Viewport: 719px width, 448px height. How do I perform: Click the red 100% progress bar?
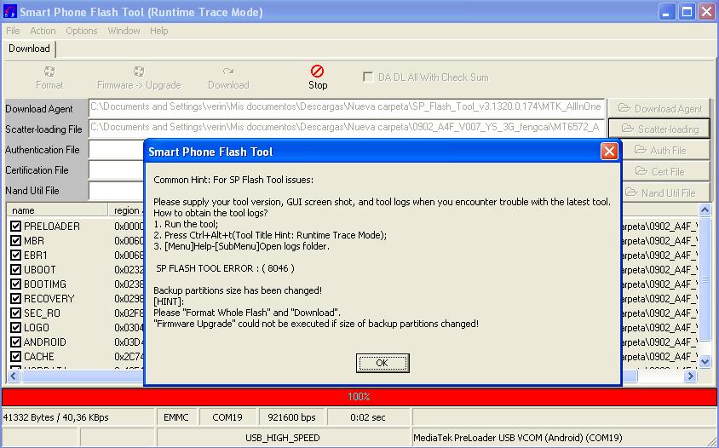pos(359,397)
